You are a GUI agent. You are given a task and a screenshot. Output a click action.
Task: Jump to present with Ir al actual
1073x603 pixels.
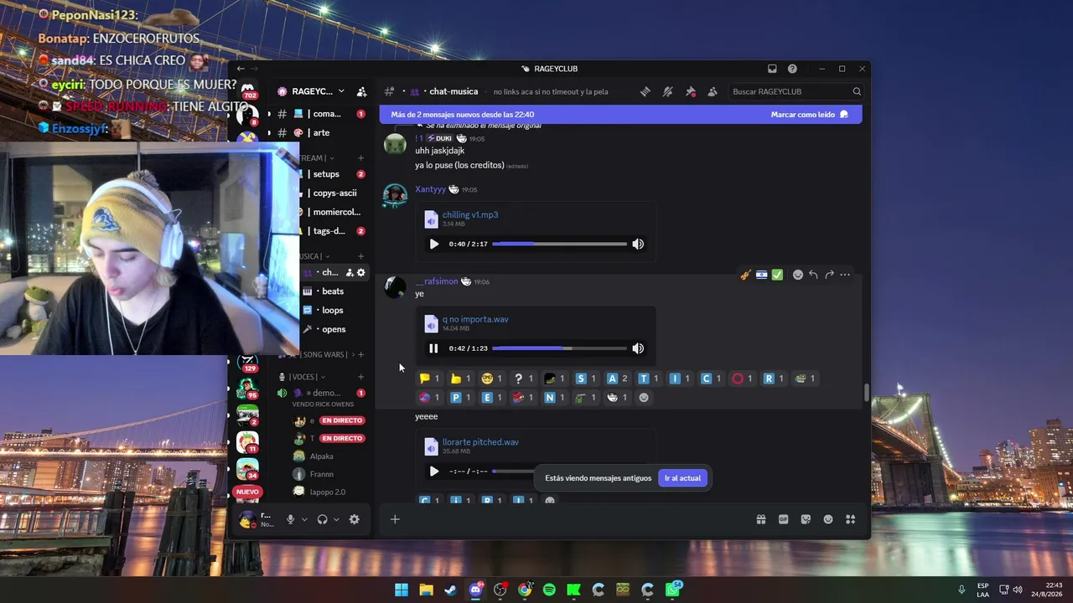pyautogui.click(x=682, y=478)
